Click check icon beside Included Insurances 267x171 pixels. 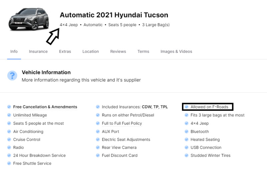click(98, 107)
